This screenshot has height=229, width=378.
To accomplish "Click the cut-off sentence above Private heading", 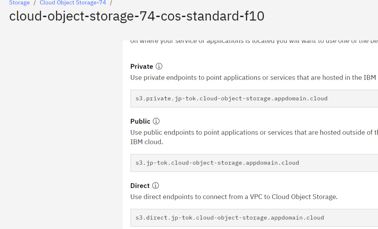I will [x=254, y=42].
